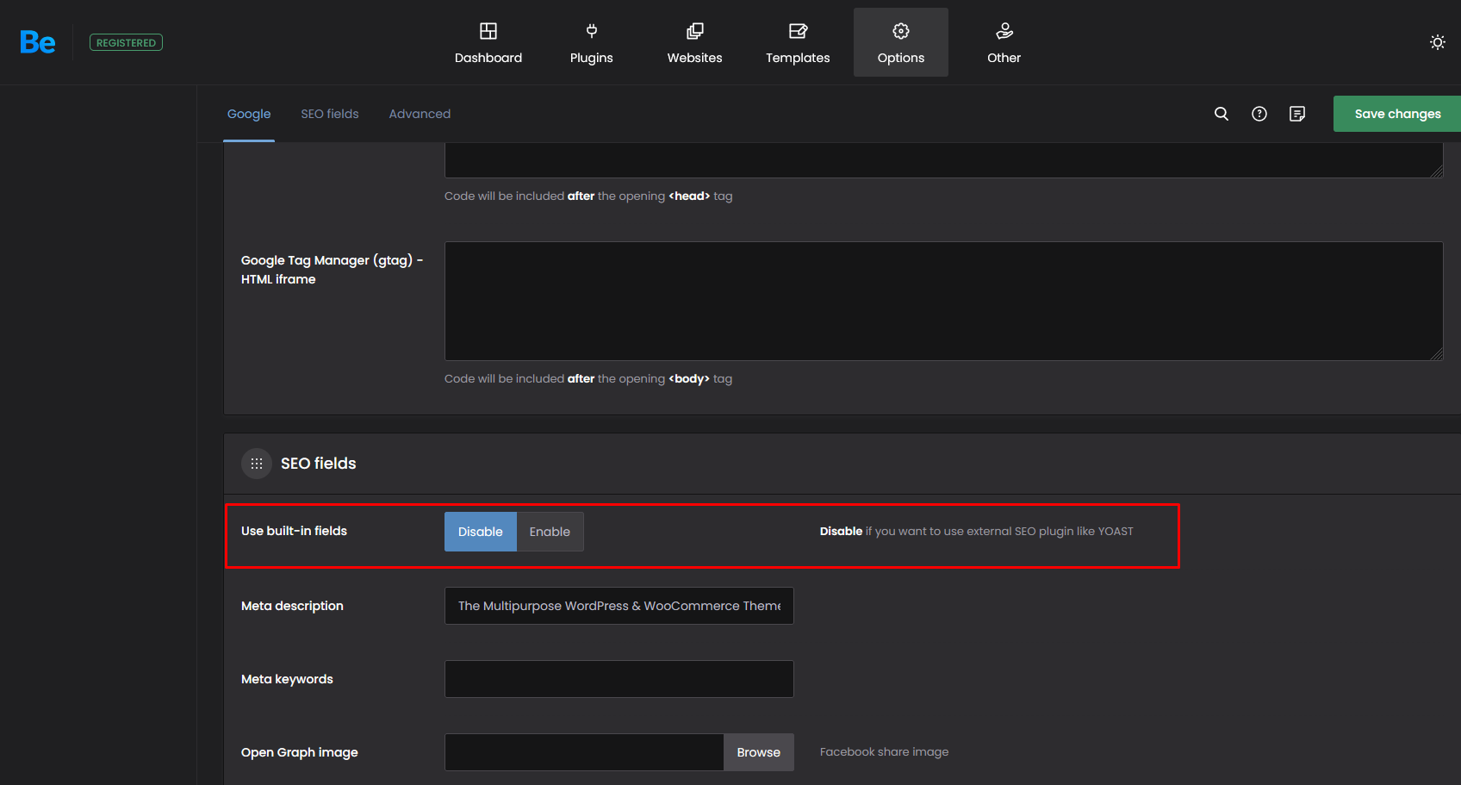This screenshot has height=785, width=1461.
Task: Open the Websites menu
Action: pos(695,42)
